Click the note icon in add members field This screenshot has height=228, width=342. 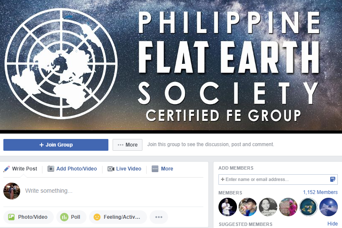click(x=333, y=179)
